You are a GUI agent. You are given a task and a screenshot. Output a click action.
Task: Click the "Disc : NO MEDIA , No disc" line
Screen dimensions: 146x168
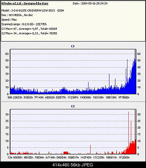[17, 15]
